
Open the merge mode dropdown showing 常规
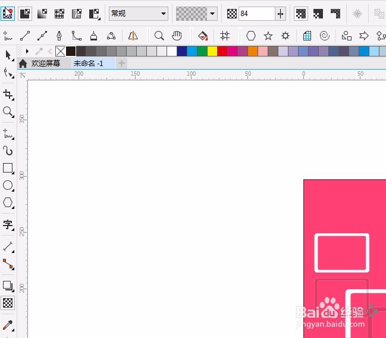point(139,14)
